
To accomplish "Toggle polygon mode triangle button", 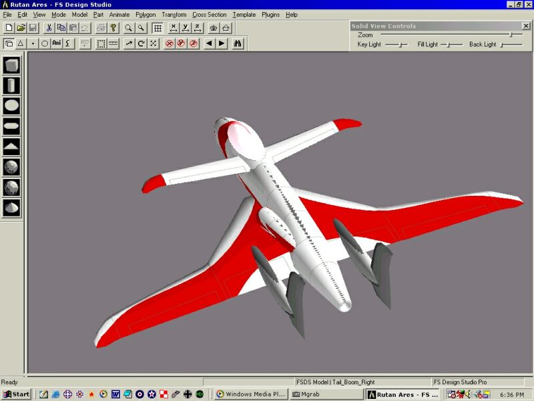I will (21, 43).
